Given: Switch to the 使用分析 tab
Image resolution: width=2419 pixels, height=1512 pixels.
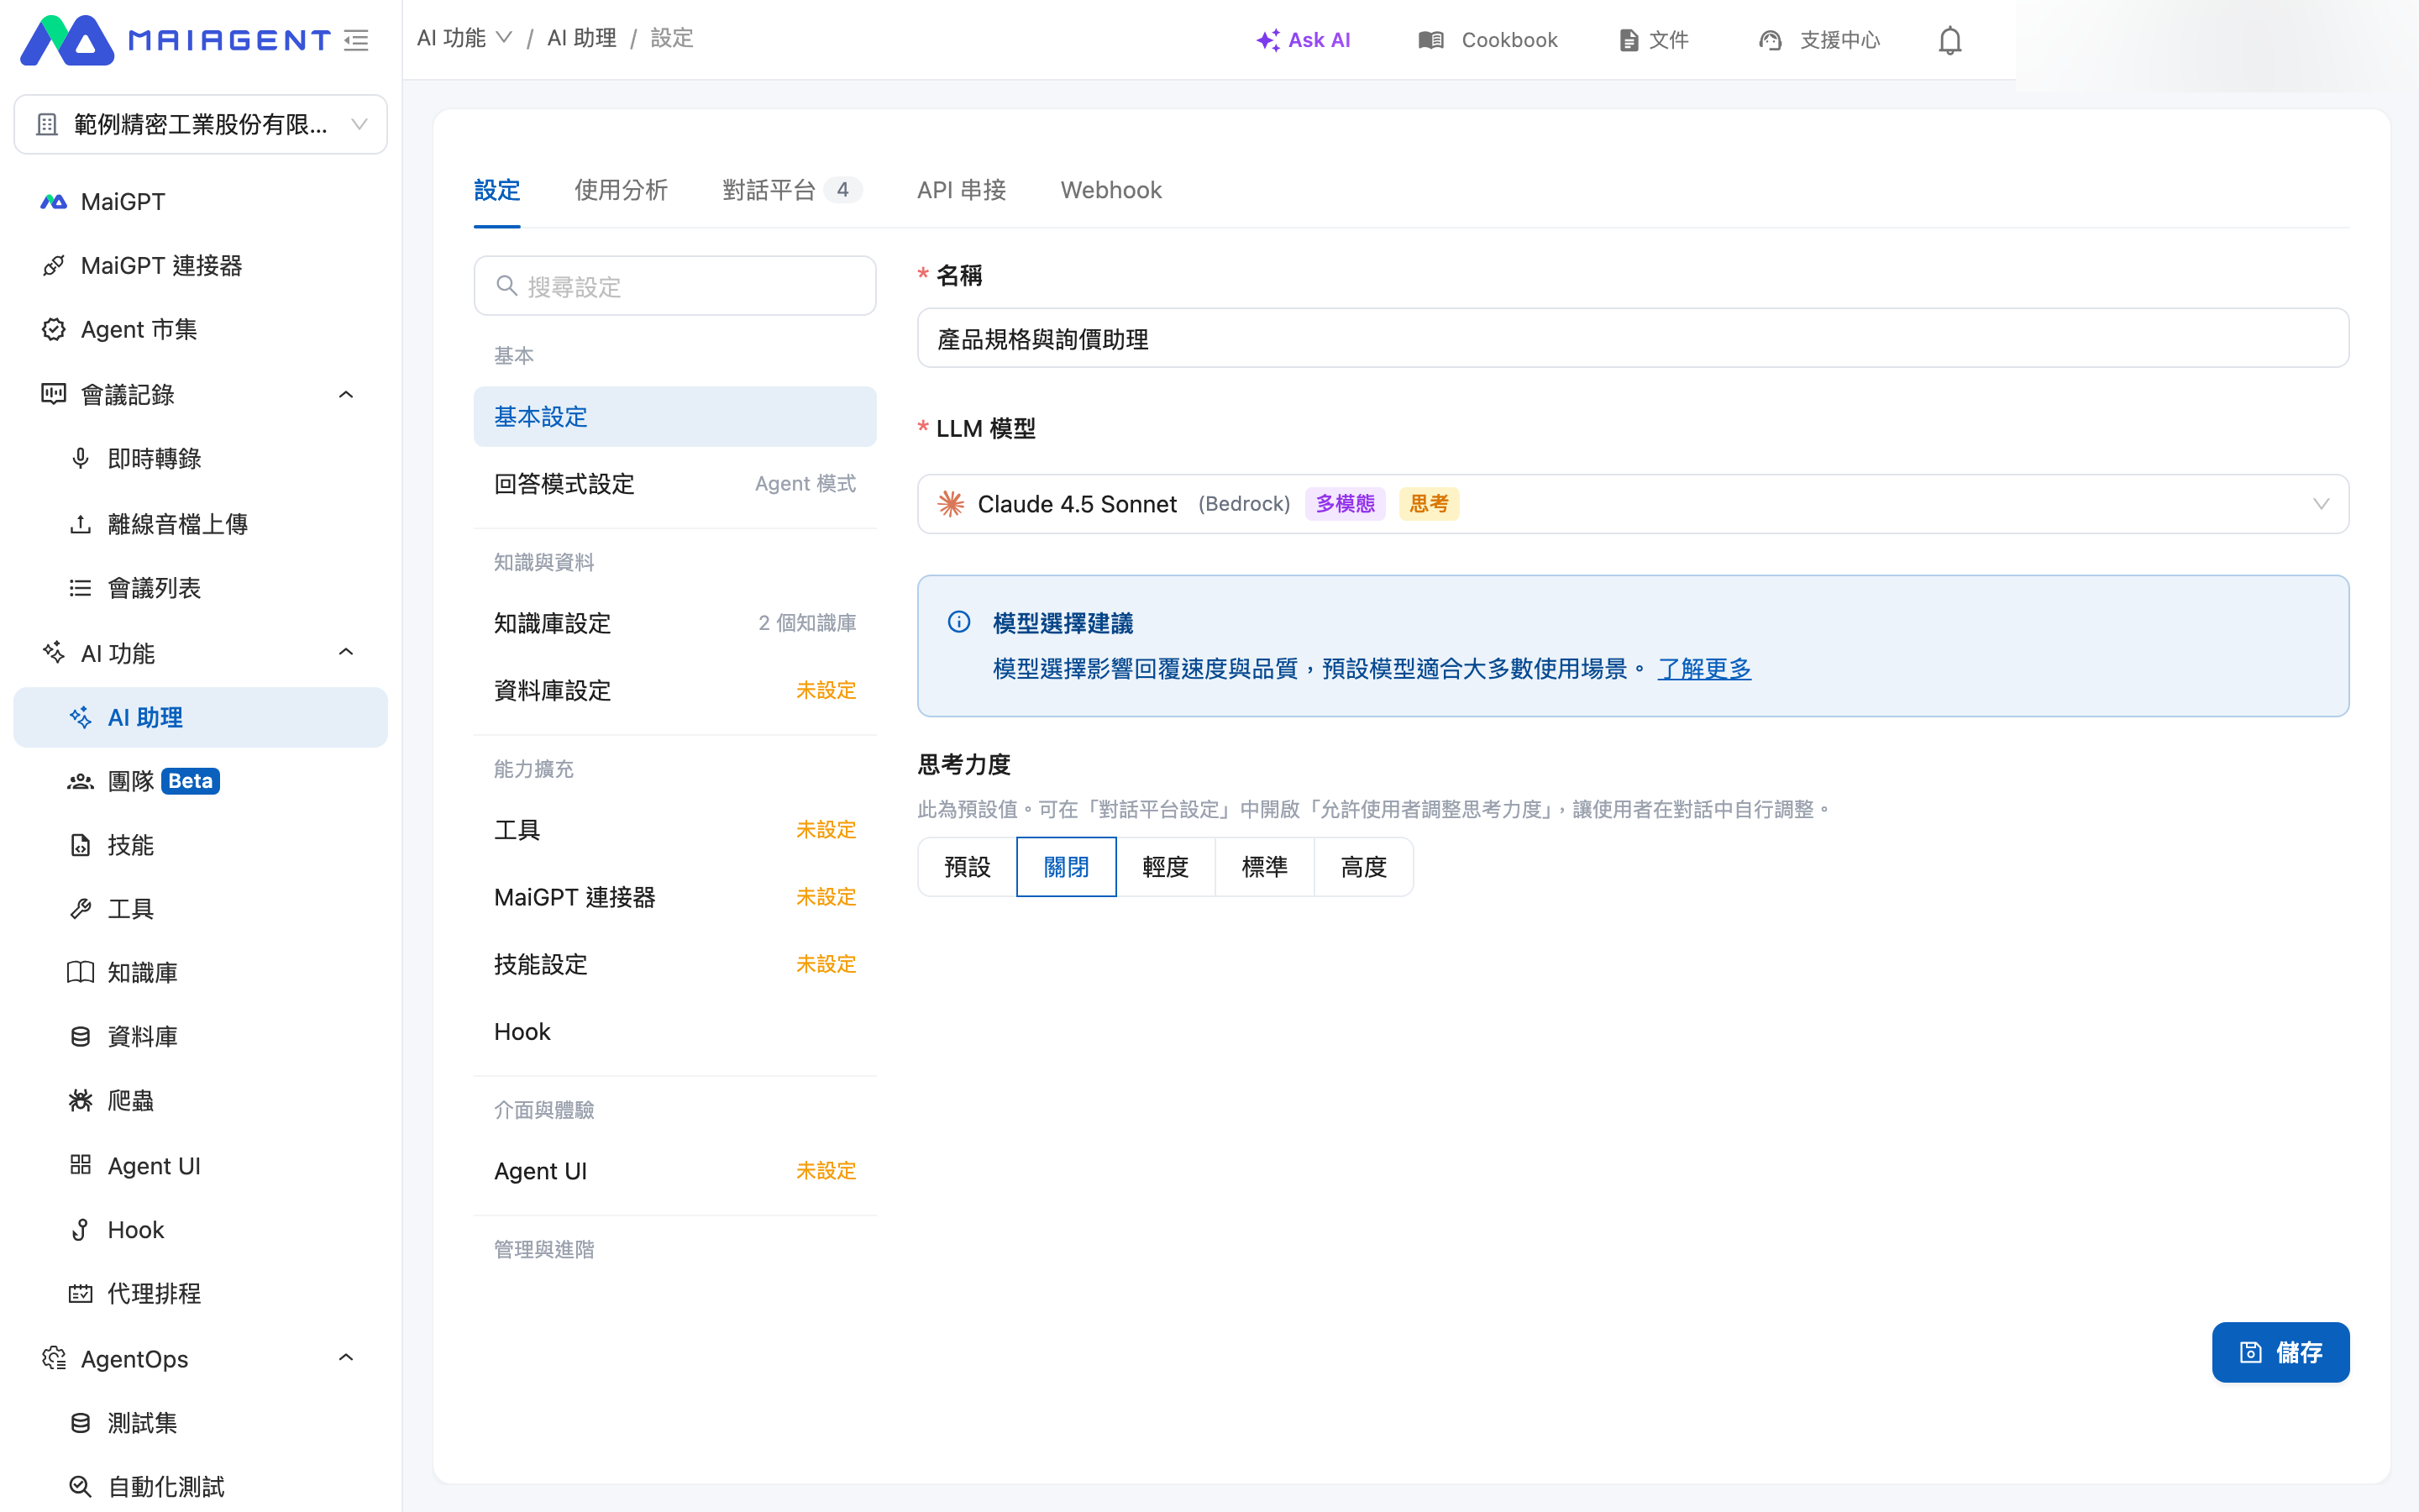Looking at the screenshot, I should [621, 190].
